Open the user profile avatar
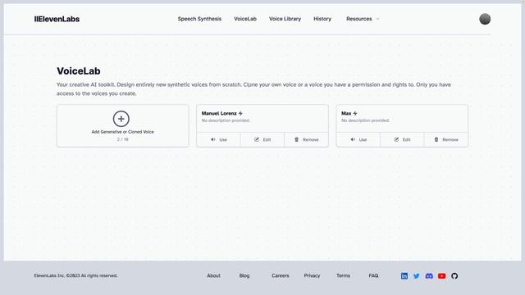525x295 pixels. (485, 19)
